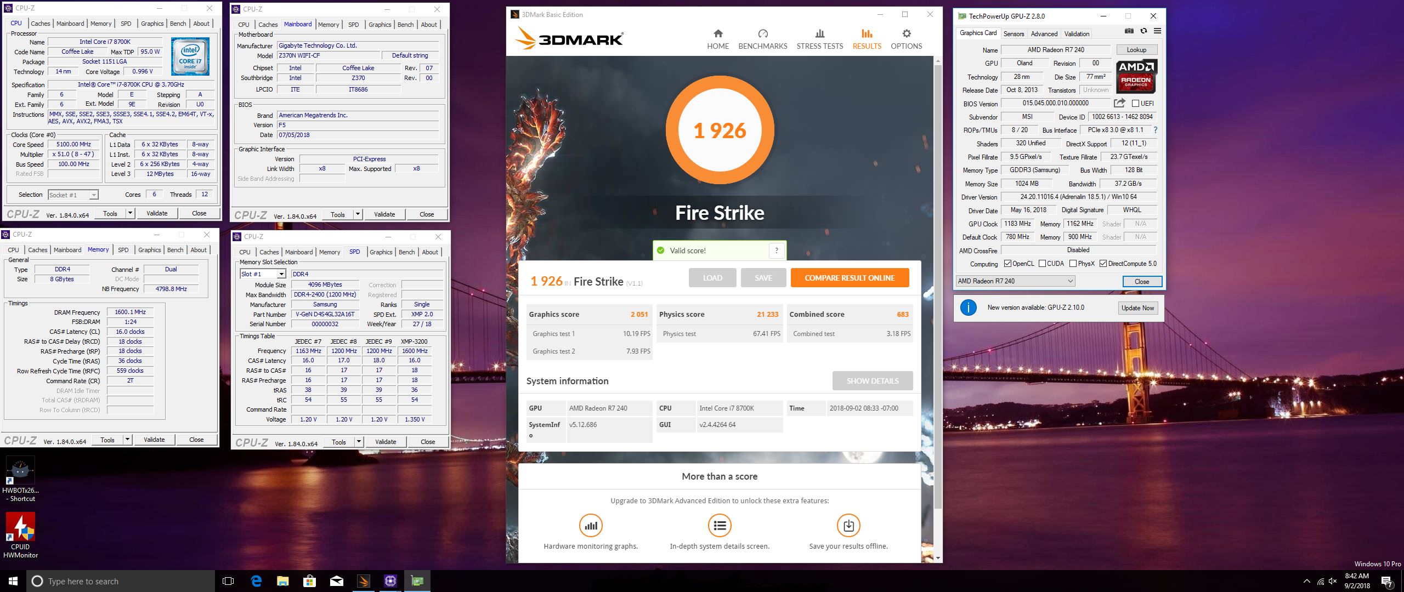This screenshot has width=1404, height=592.
Task: Open Microsoft Store from taskbar
Action: tap(309, 581)
